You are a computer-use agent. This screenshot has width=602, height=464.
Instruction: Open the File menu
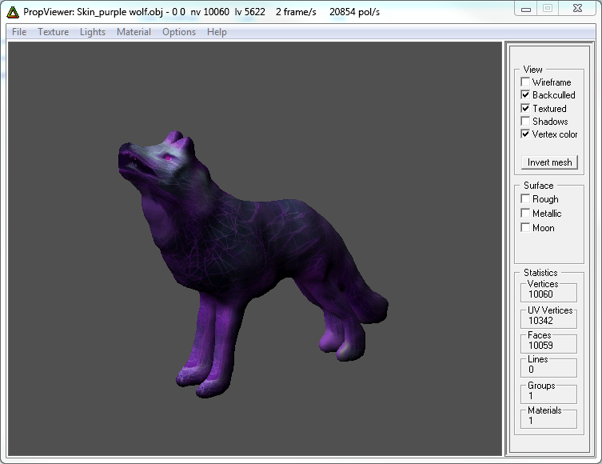click(19, 32)
